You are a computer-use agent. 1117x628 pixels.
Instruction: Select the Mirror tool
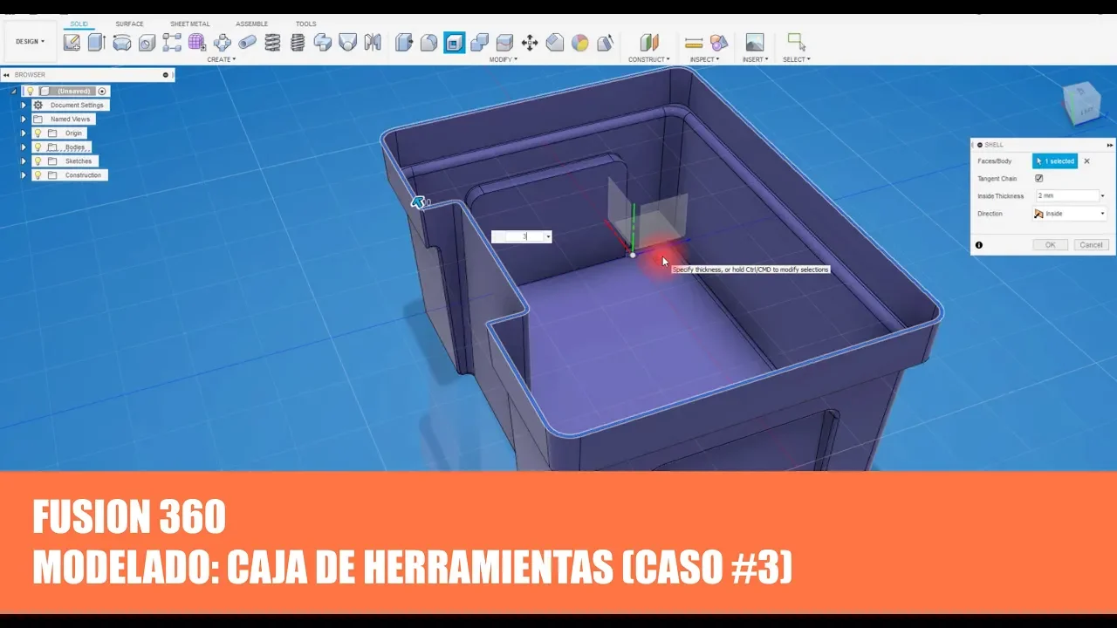click(373, 42)
